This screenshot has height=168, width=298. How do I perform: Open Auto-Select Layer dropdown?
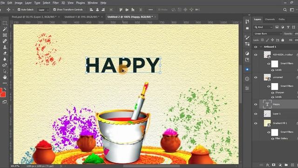click(43, 10)
